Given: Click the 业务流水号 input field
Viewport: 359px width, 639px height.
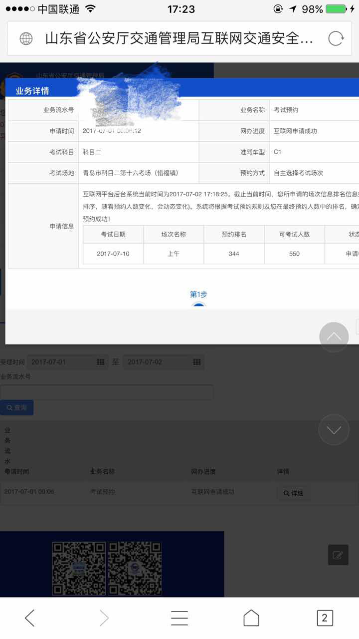Looking at the screenshot, I should pyautogui.click(x=107, y=392).
